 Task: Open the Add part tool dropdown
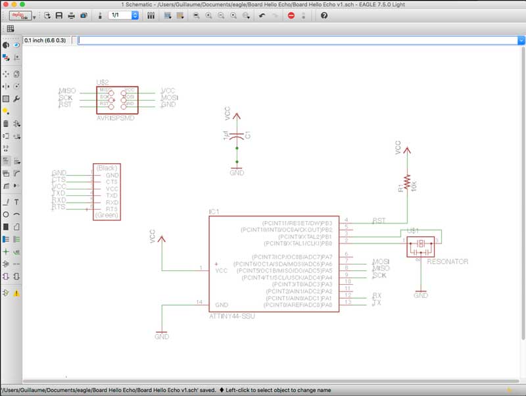[x=16, y=124]
